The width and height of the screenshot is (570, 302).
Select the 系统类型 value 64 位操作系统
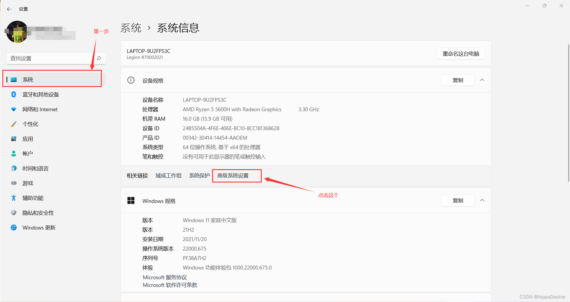[222, 147]
